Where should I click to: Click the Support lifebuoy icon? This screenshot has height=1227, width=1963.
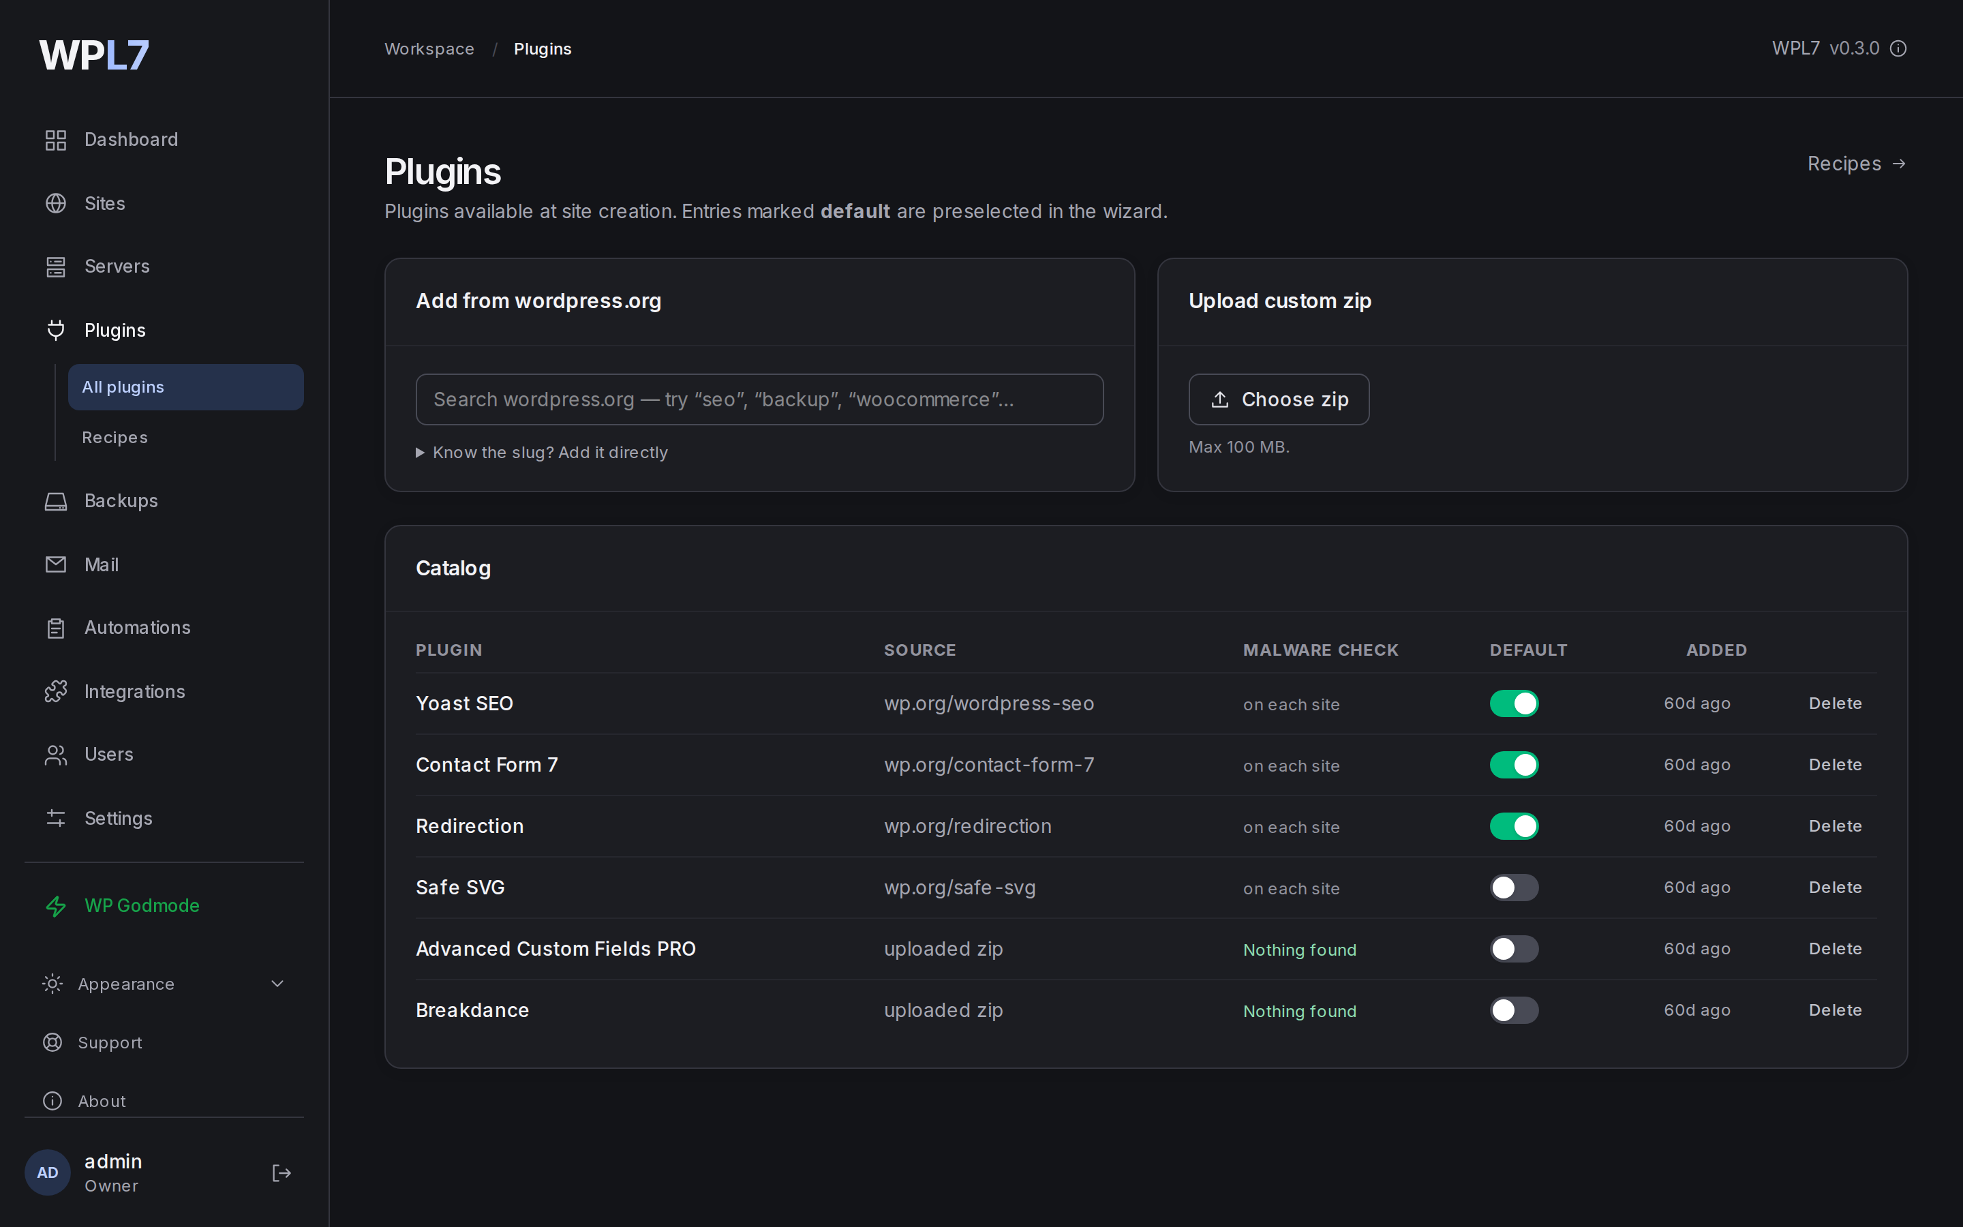pos(52,1042)
